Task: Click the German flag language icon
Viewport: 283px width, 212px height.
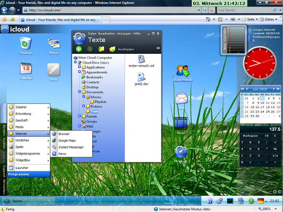Action: click(260, 201)
